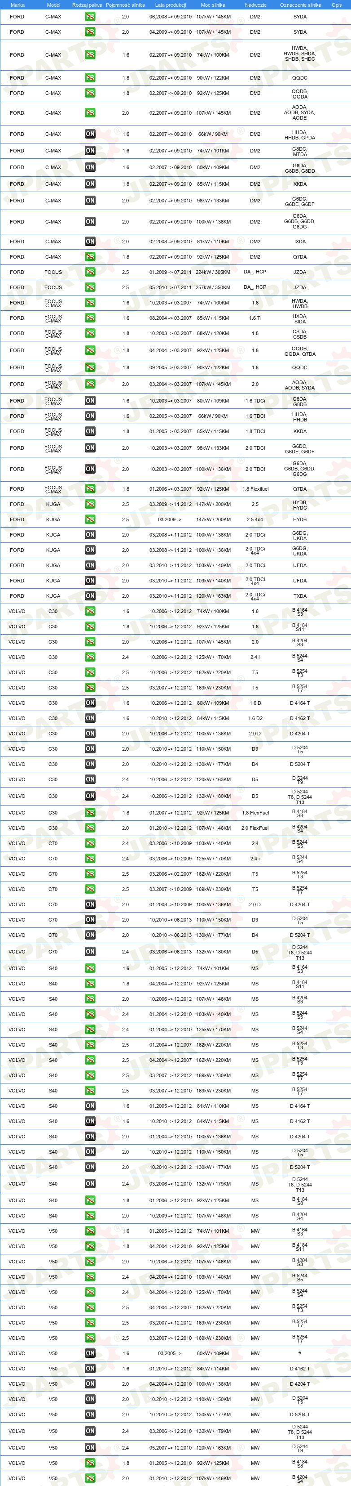
Task: Click diesel ON icon in S40 81kW/110KM row
Action: point(90,1106)
